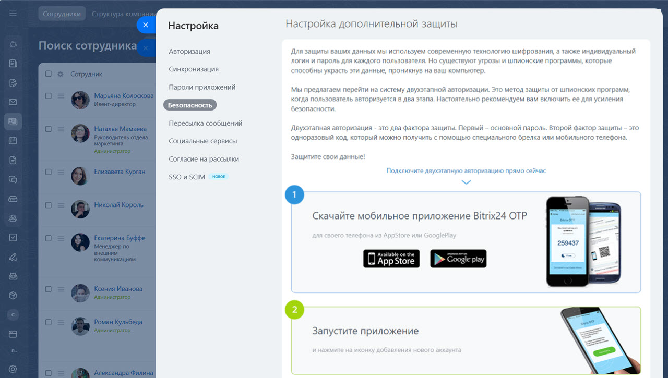Click the App Store download badge
668x378 pixels.
click(391, 258)
